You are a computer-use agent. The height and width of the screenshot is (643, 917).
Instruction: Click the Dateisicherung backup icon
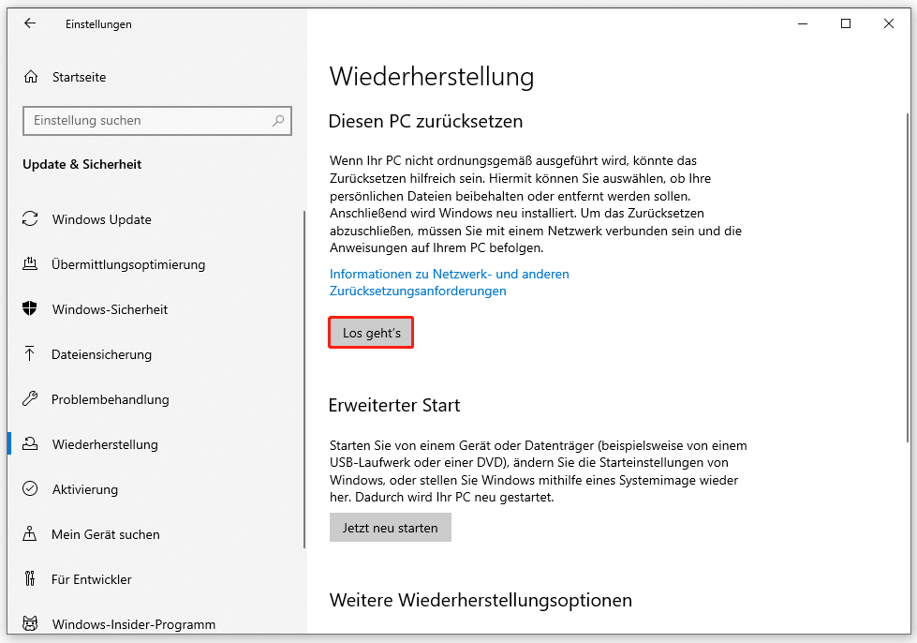[x=31, y=354]
